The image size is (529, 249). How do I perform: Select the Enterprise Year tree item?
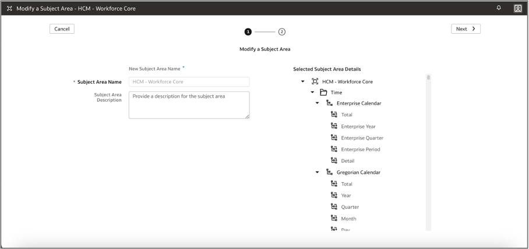point(358,126)
